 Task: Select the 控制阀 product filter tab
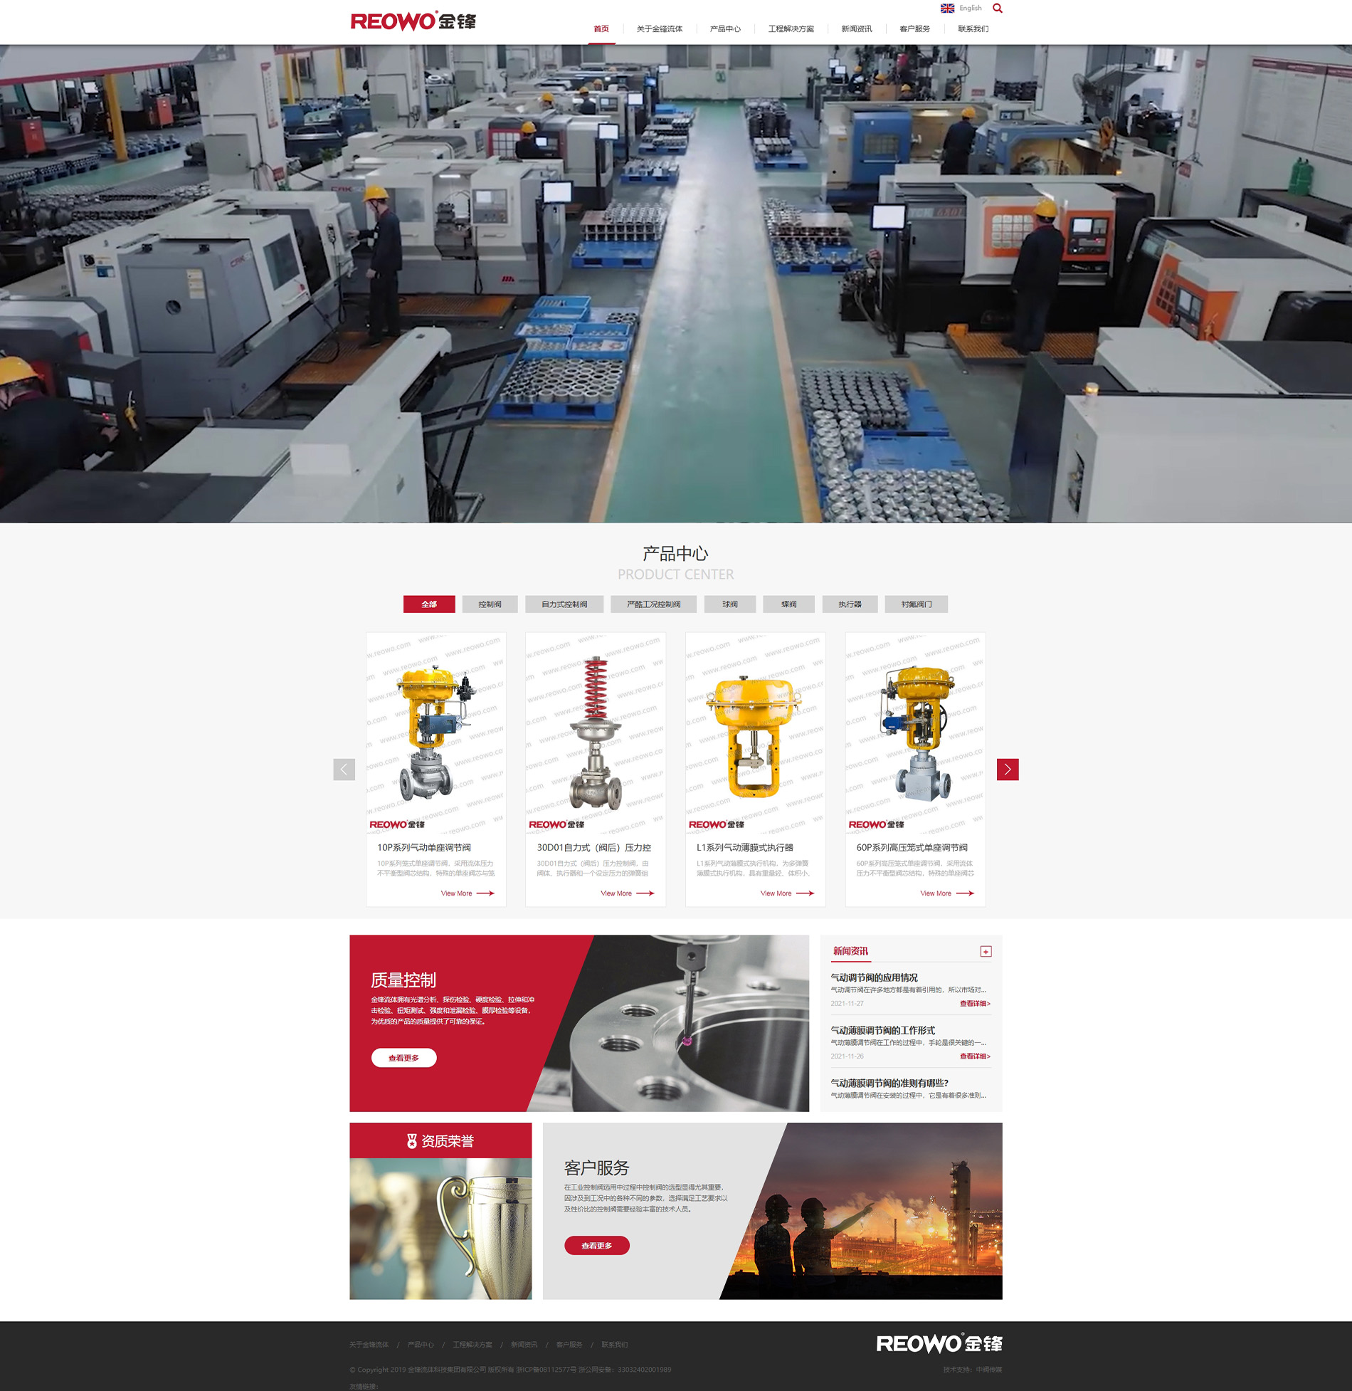tap(490, 604)
